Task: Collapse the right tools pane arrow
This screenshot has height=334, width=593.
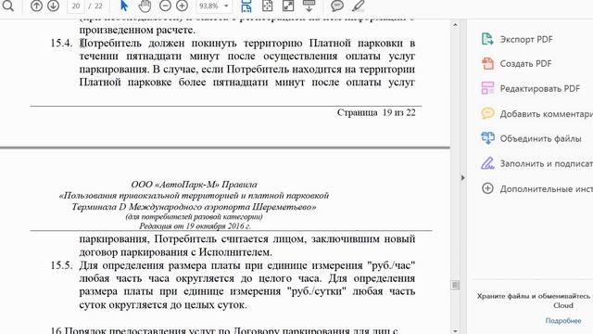Action: coord(463,177)
